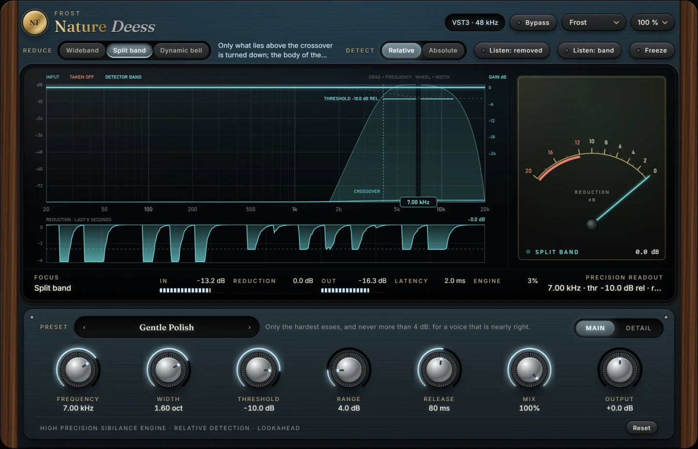The image size is (698, 449).
Task: Click the Range value 4.0 dB
Action: point(349,408)
